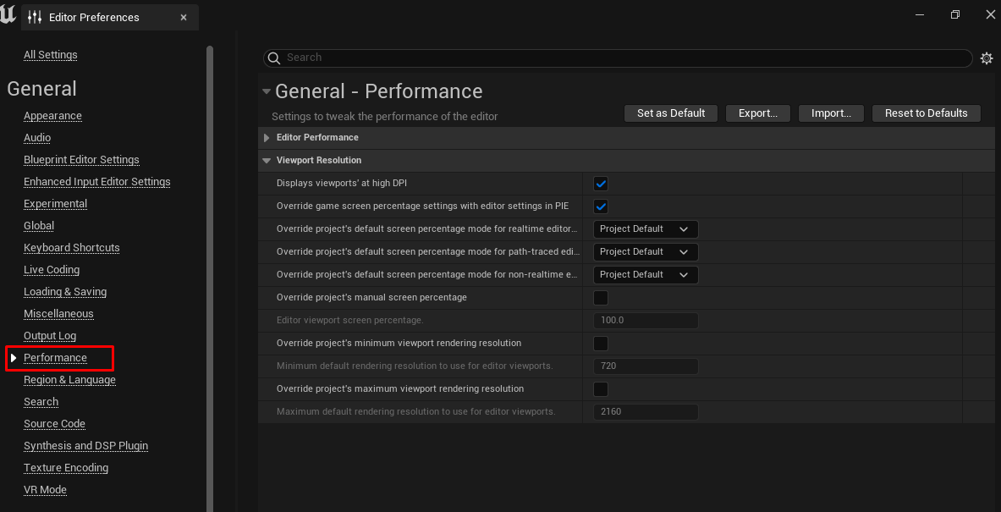Enable override maximum viewport rendering resolution
The image size is (1001, 512).
tap(601, 388)
